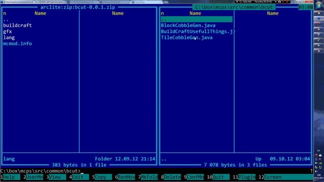Screen dimensions: 324x182
Task: Select TileCobbleGen.java
Action: [x=187, y=37]
